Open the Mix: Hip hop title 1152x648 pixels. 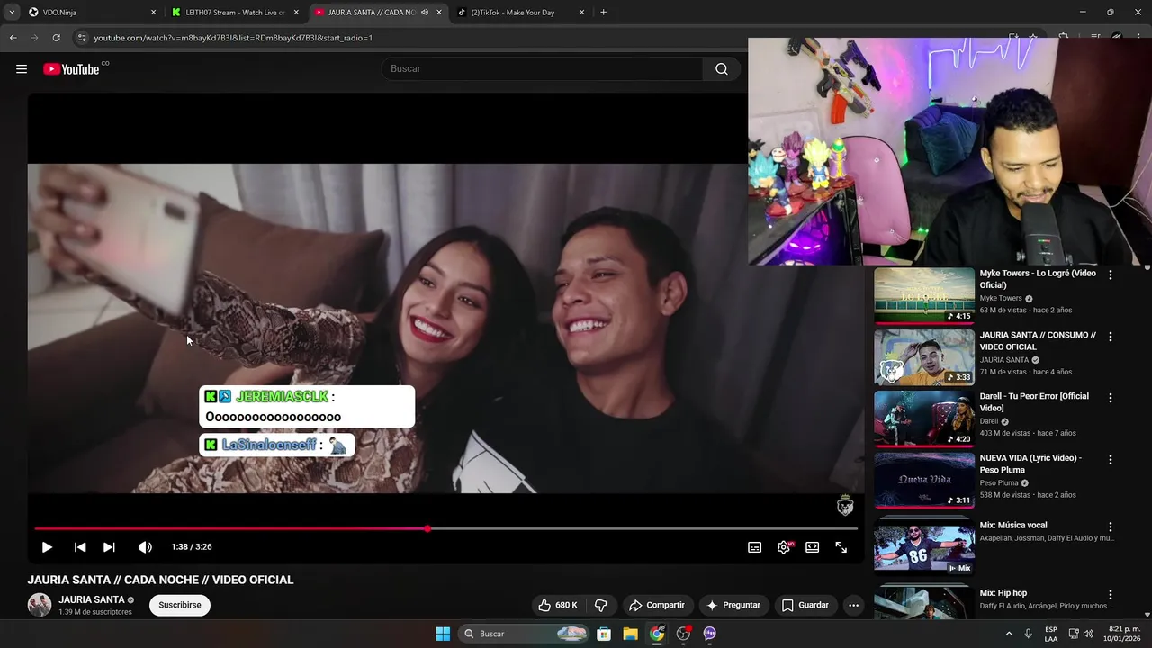[1003, 593]
